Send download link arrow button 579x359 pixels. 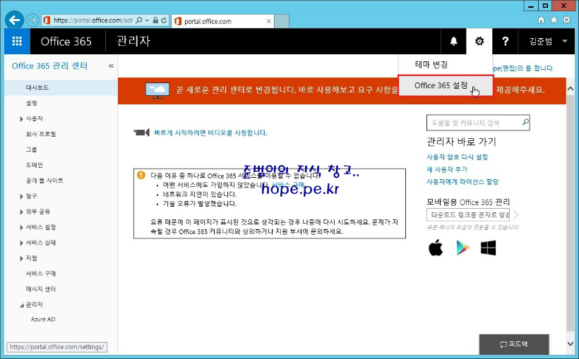516,214
